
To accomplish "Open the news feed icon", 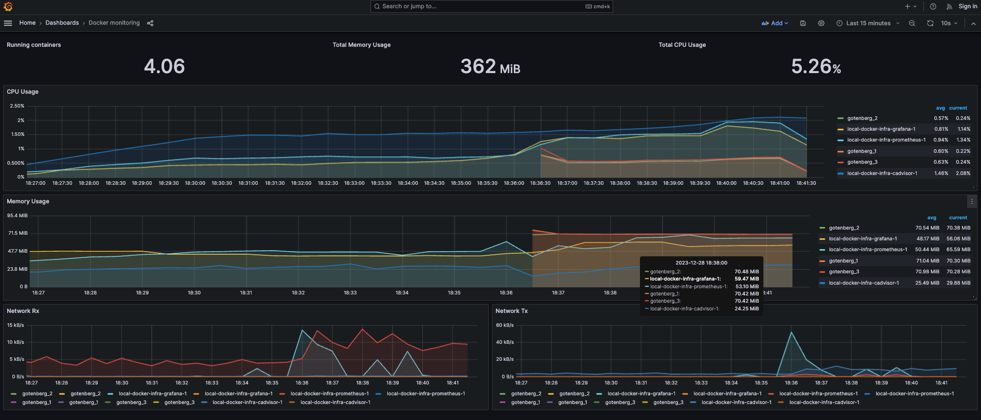I will pyautogui.click(x=949, y=7).
